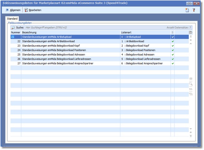Click the magnifier search icon in right sidebar
This screenshot has width=204, height=150.
point(191,84)
